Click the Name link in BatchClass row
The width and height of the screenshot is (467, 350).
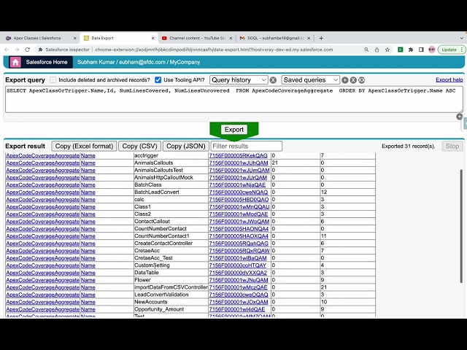88,184
